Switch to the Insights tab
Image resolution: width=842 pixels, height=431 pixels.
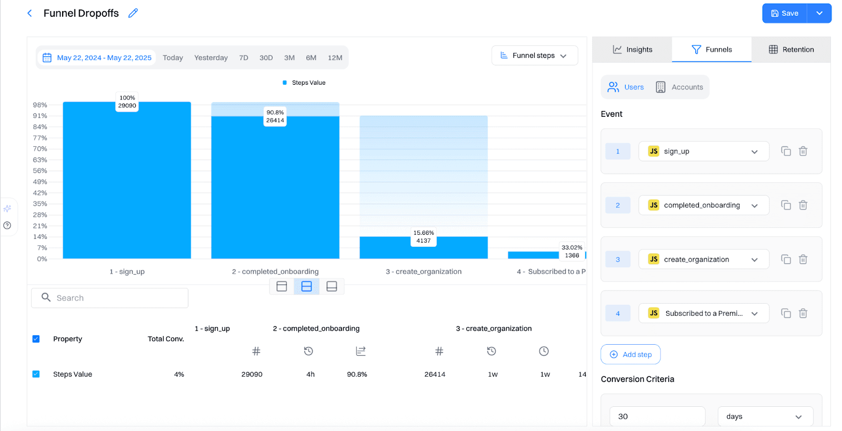tap(632, 49)
